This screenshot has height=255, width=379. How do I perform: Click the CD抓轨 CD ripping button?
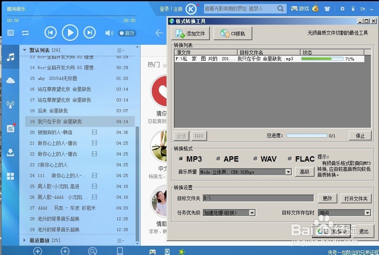point(233,33)
